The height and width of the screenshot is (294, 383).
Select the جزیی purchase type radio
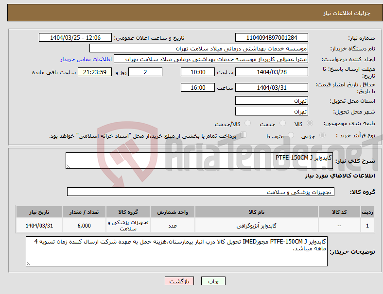[x=322, y=135]
